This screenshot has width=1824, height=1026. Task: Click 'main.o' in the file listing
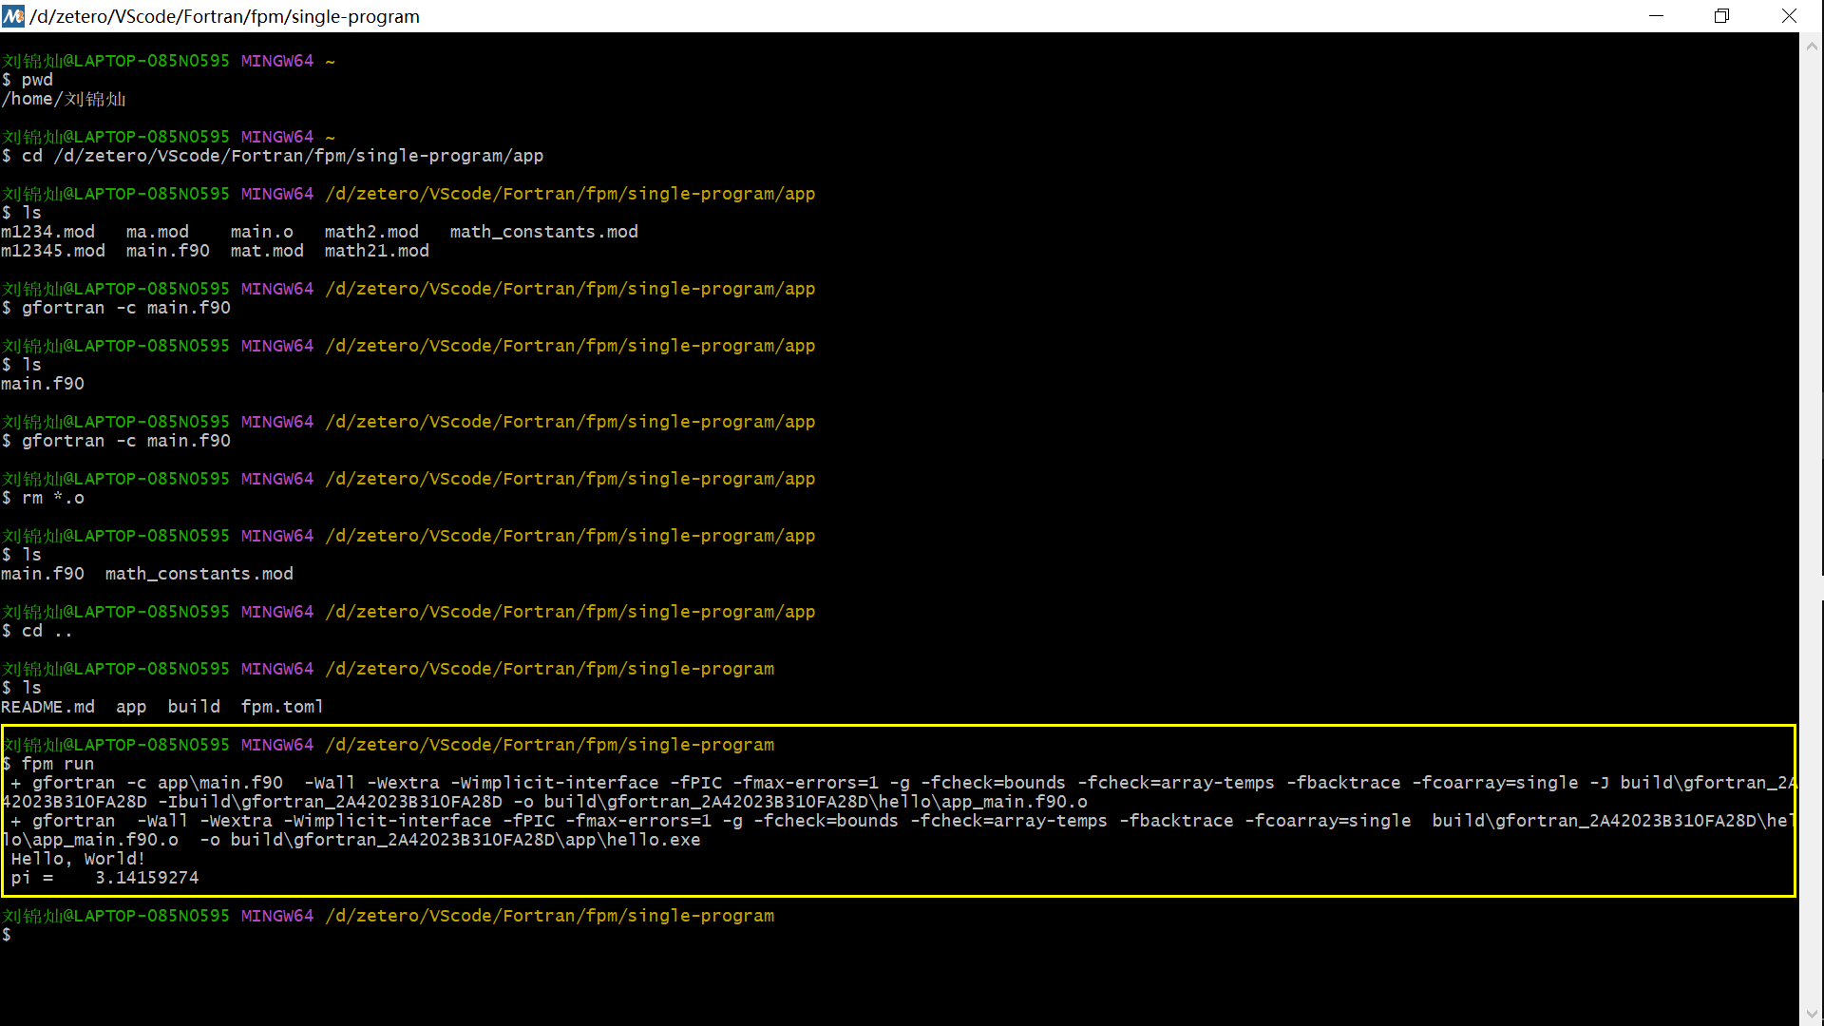click(x=261, y=232)
